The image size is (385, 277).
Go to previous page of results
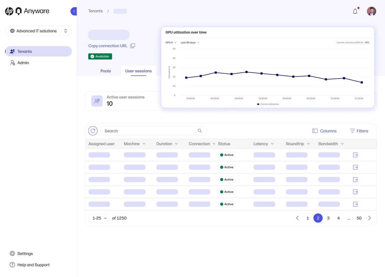coord(297,218)
